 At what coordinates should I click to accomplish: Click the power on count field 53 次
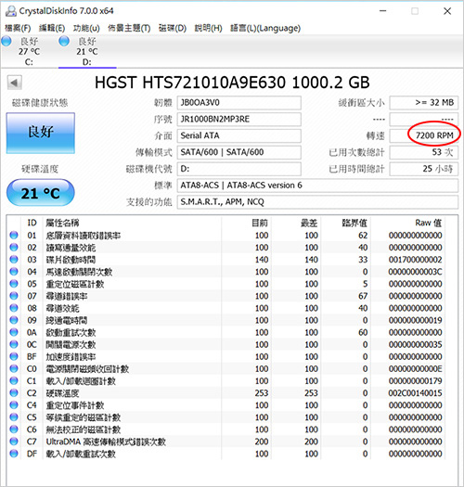(x=424, y=152)
